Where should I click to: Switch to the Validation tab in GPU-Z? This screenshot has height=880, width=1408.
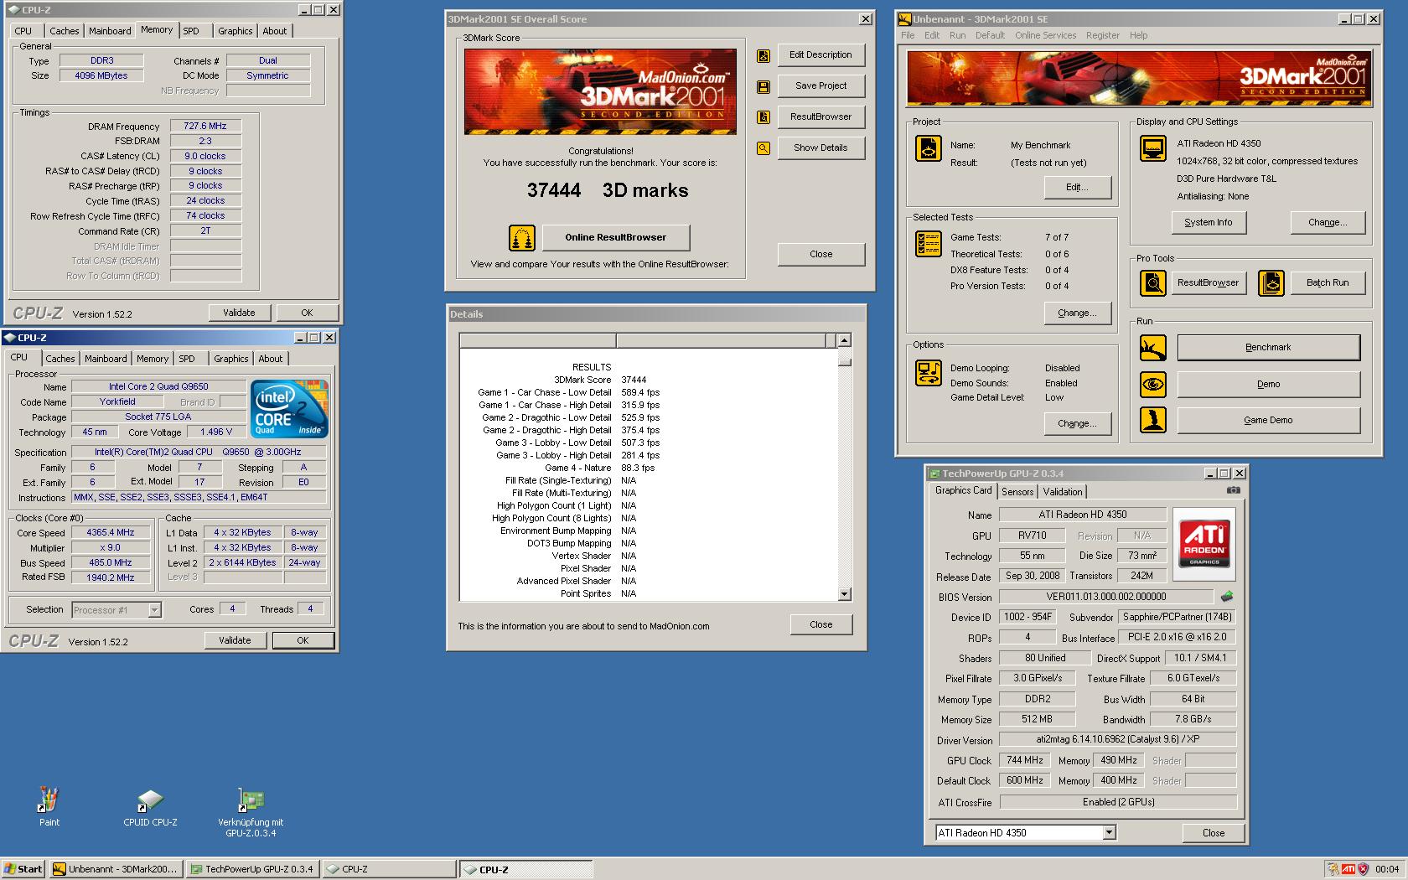point(1063,492)
